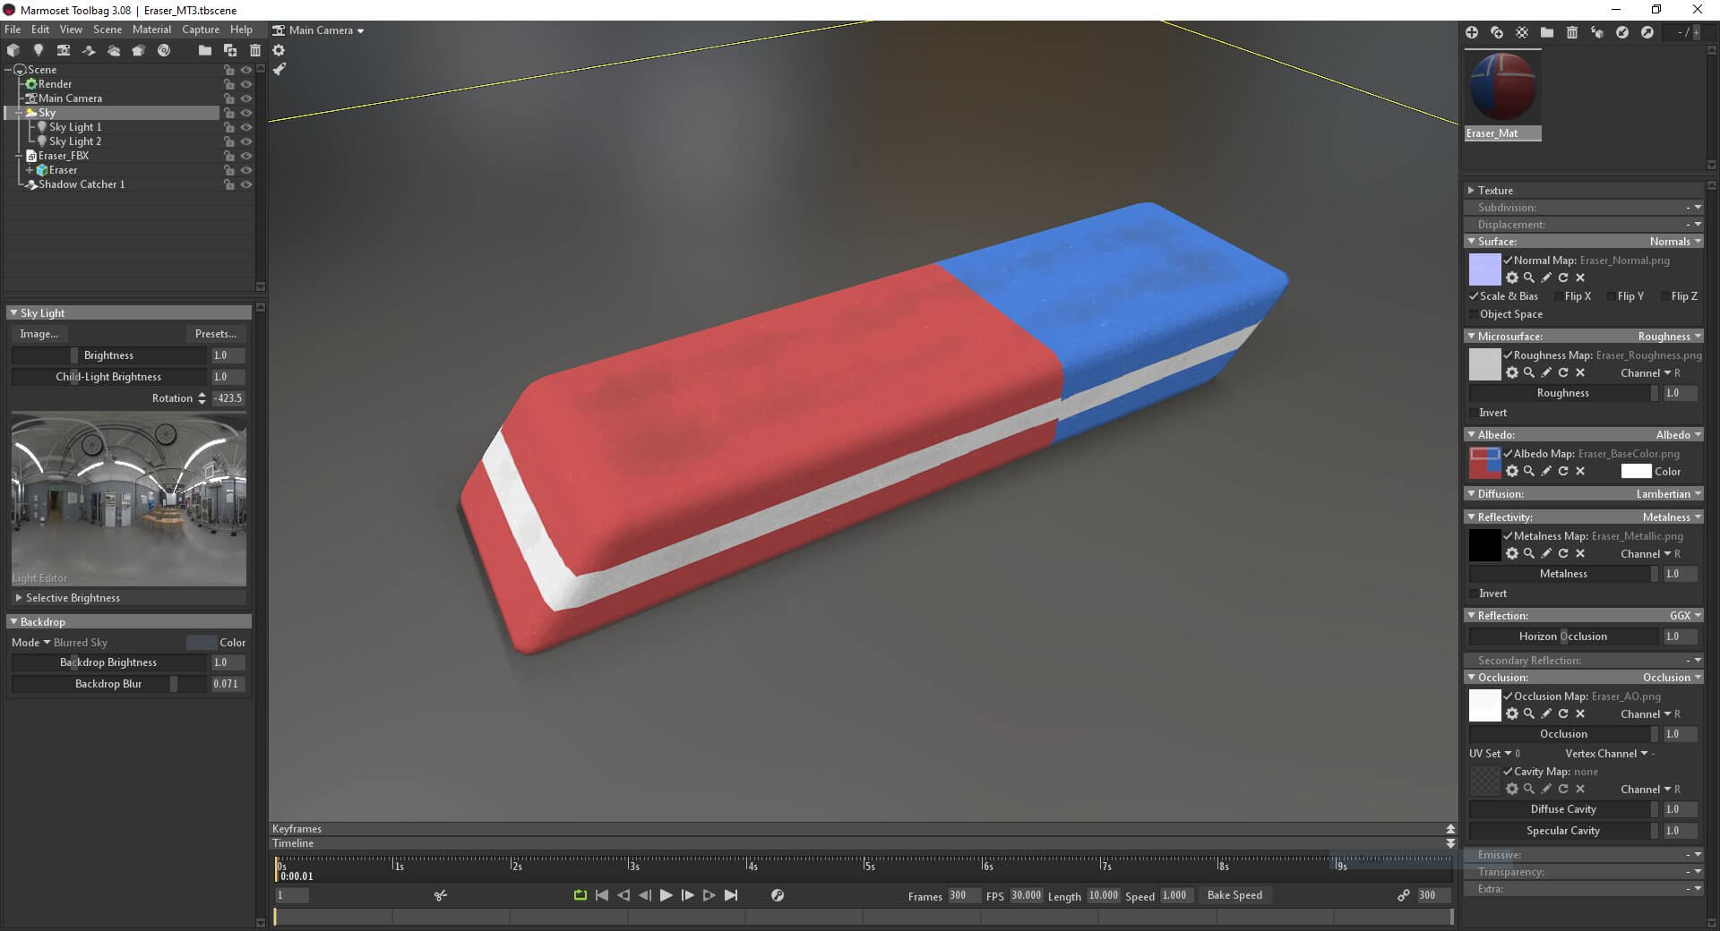The width and height of the screenshot is (1720, 931).
Task: Create new scene folder group
Action: (x=205, y=50)
